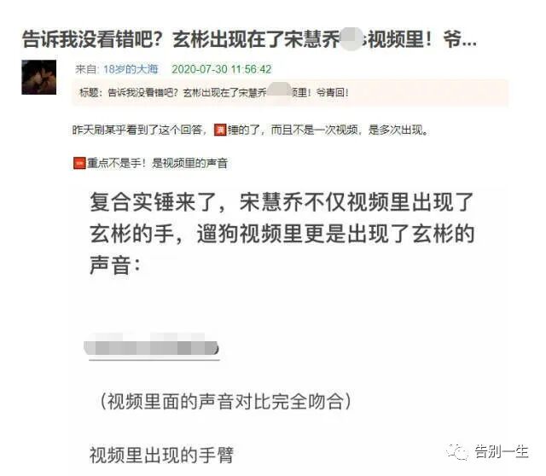
Task: Click the blurred patch in the title
Action: pyautogui.click(x=351, y=38)
